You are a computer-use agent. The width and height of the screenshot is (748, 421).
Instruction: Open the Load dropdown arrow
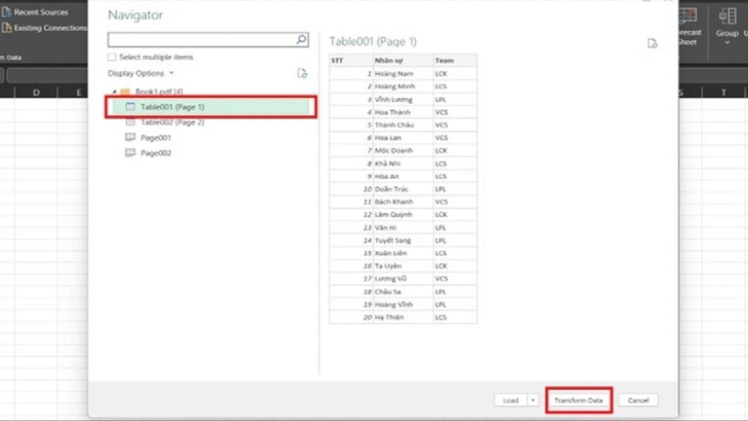tap(532, 400)
